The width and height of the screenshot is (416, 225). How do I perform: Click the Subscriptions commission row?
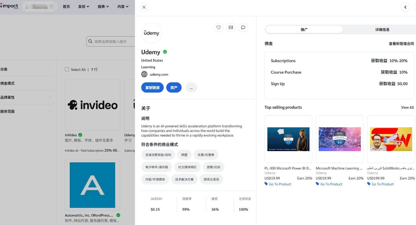tap(339, 61)
